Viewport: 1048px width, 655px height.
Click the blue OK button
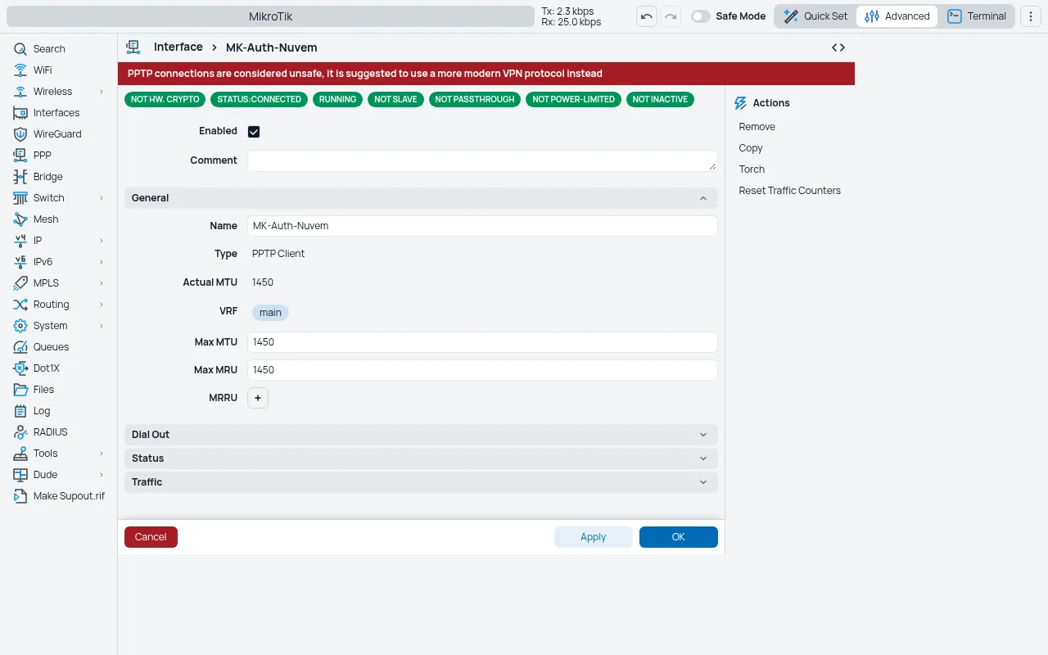pyautogui.click(x=679, y=537)
